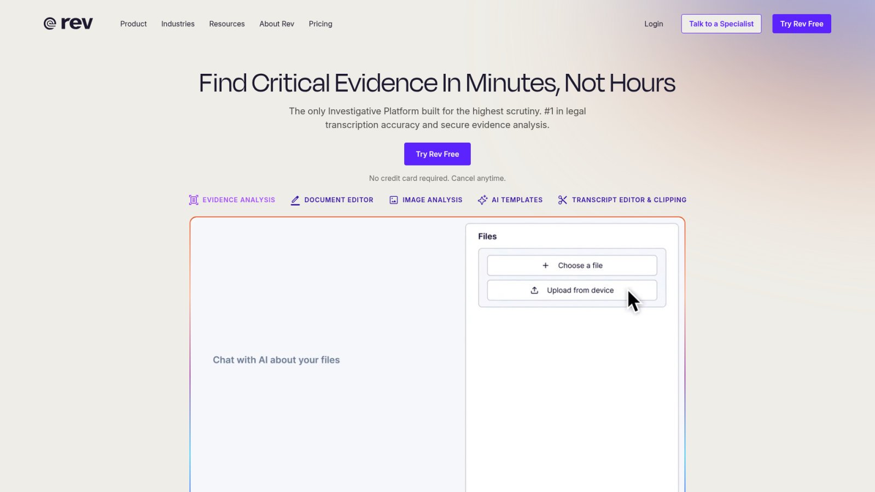This screenshot has height=492, width=875.
Task: Click the upload arrow icon
Action: click(534, 290)
